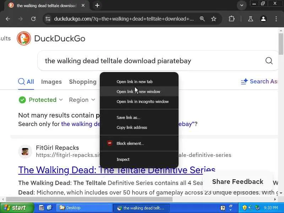Click the fitgirl-repacks URL text
This screenshot has height=213, width=284.
tap(133, 155)
